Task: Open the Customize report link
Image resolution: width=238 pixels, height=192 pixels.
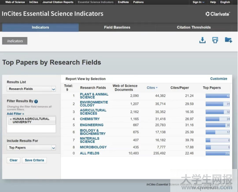Action: coord(219,79)
